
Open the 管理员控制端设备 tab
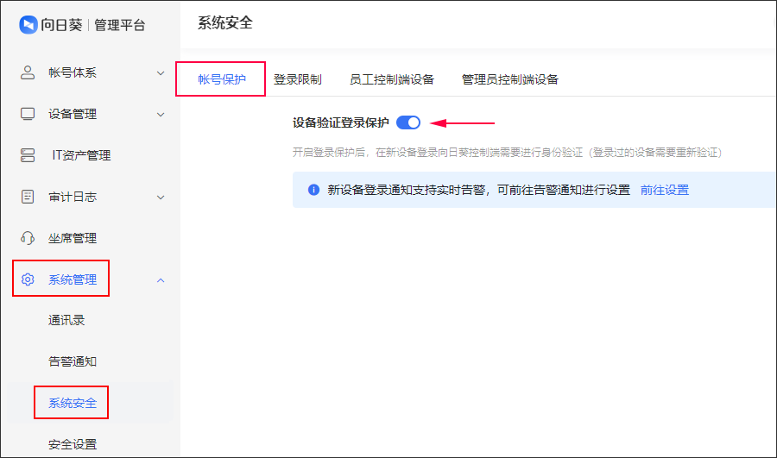click(510, 79)
